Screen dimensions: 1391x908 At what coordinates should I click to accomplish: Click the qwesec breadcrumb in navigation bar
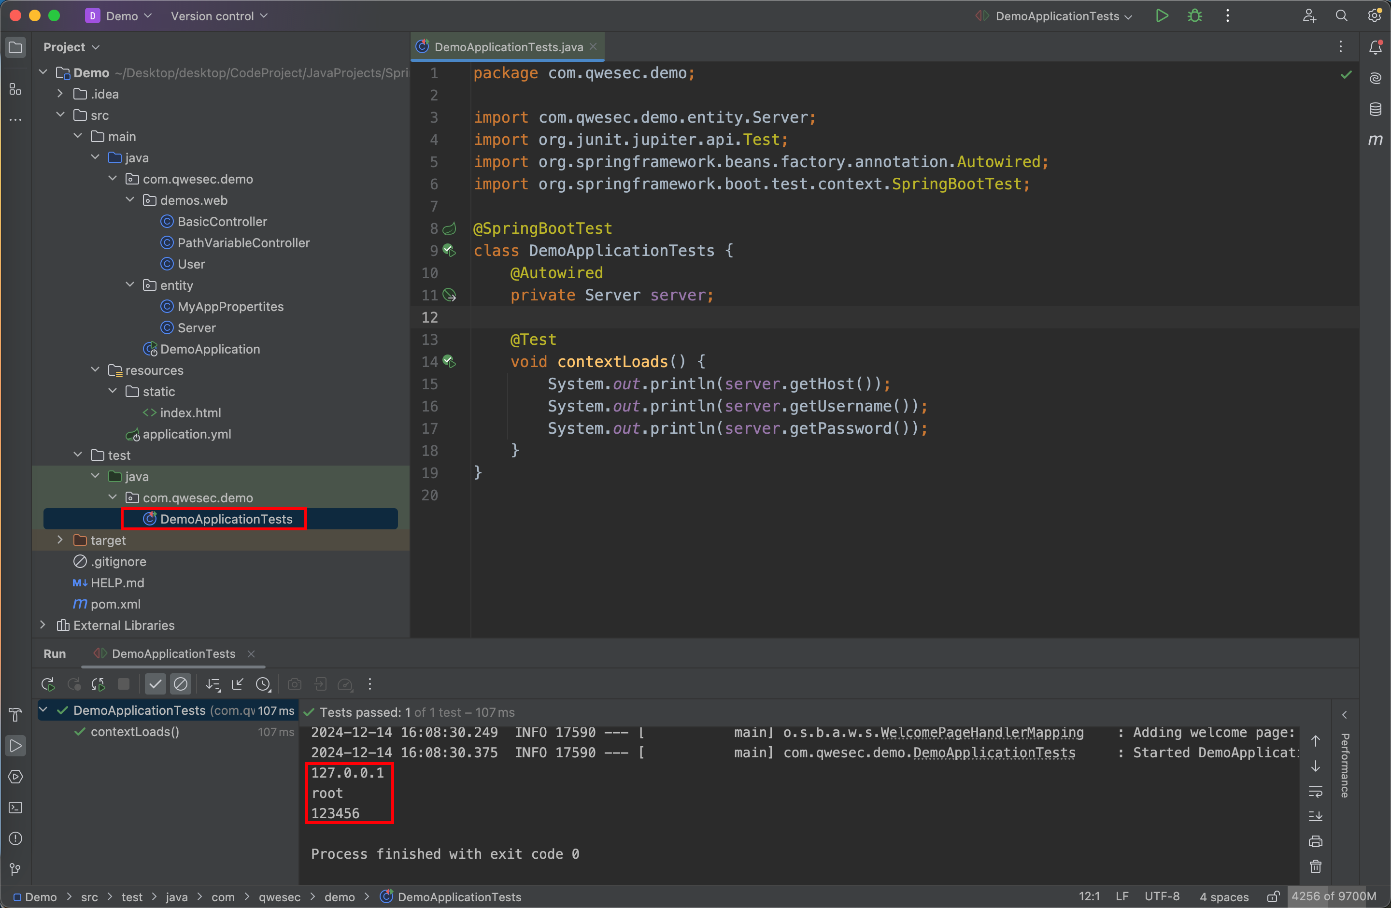pos(279,897)
